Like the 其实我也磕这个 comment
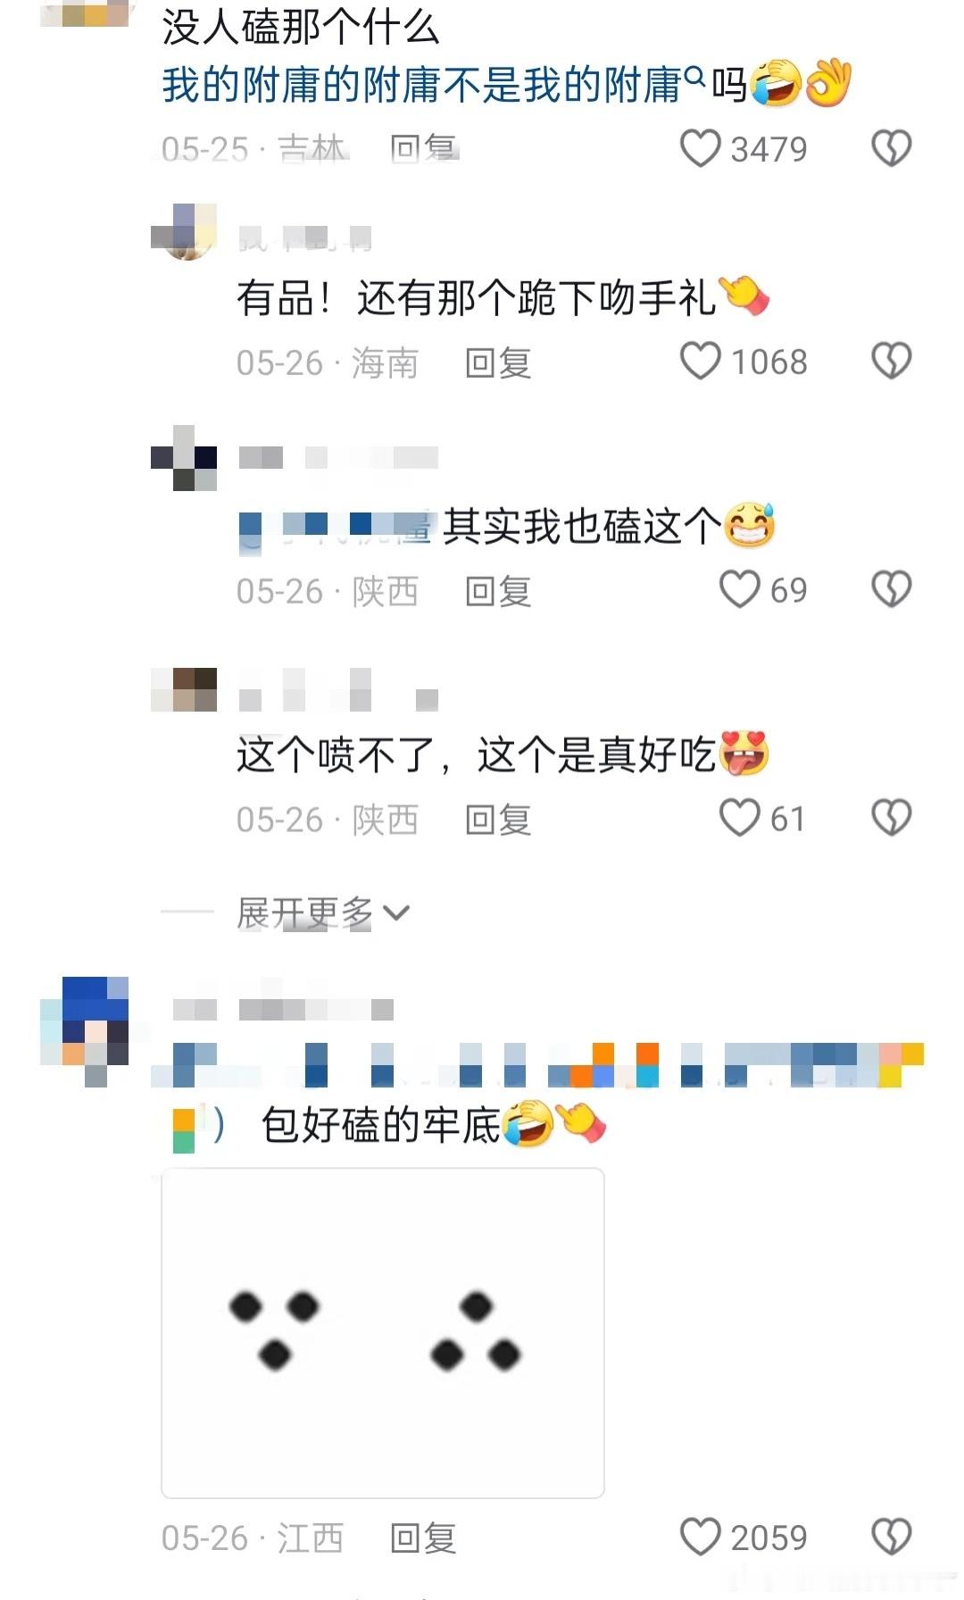Screen dimensions: 964x1600 coord(739,590)
